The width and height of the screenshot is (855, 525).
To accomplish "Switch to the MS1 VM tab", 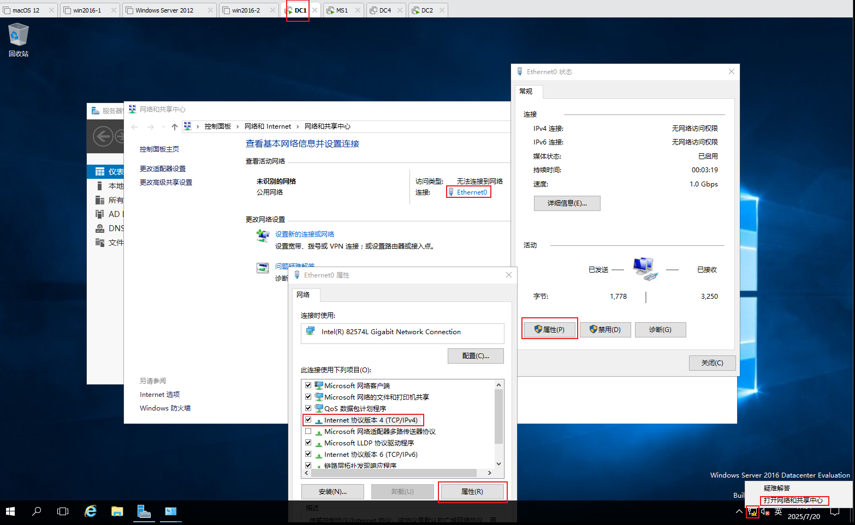I will [x=342, y=10].
